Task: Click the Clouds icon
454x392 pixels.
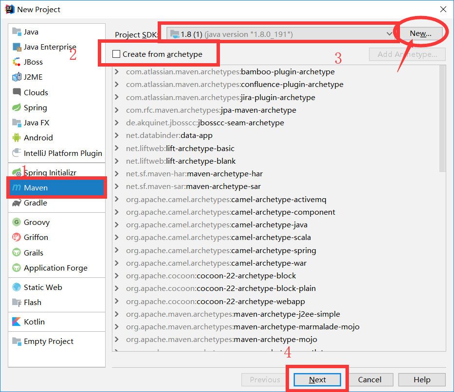Action: pos(17,92)
